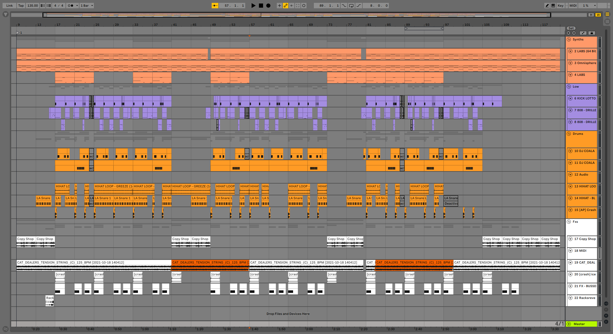Toggle Key Map Mode
The image size is (613, 334).
(561, 5)
